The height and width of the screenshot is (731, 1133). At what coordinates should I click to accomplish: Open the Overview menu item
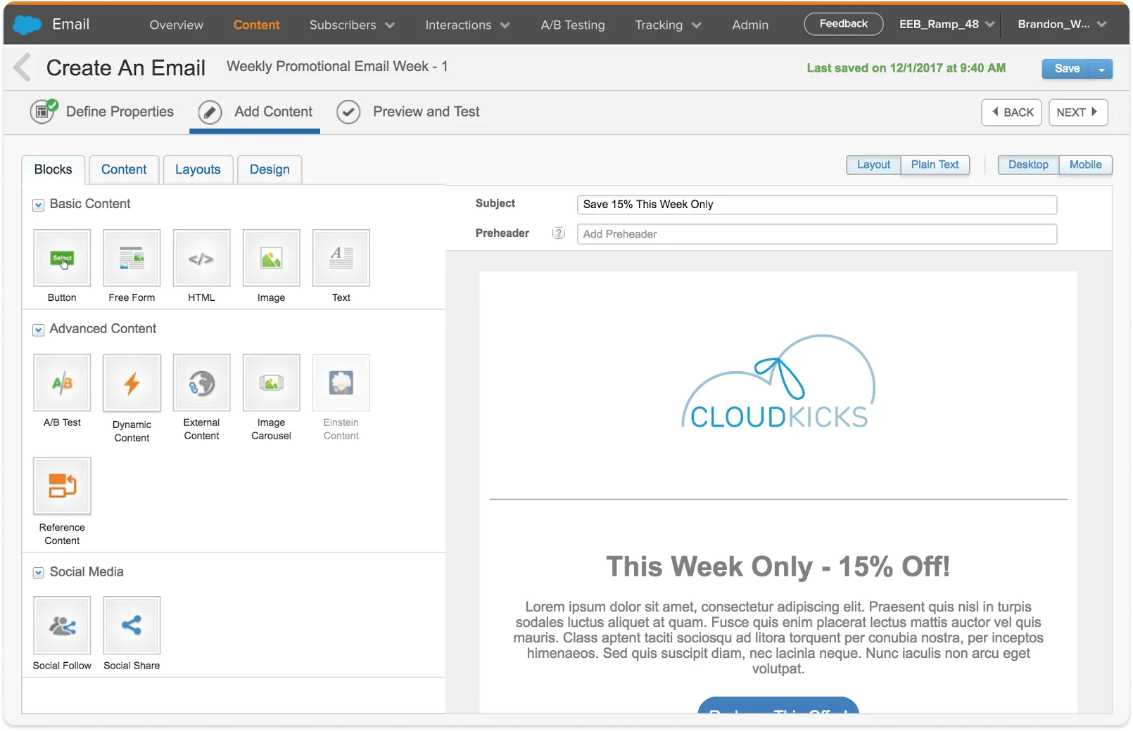[x=176, y=25]
